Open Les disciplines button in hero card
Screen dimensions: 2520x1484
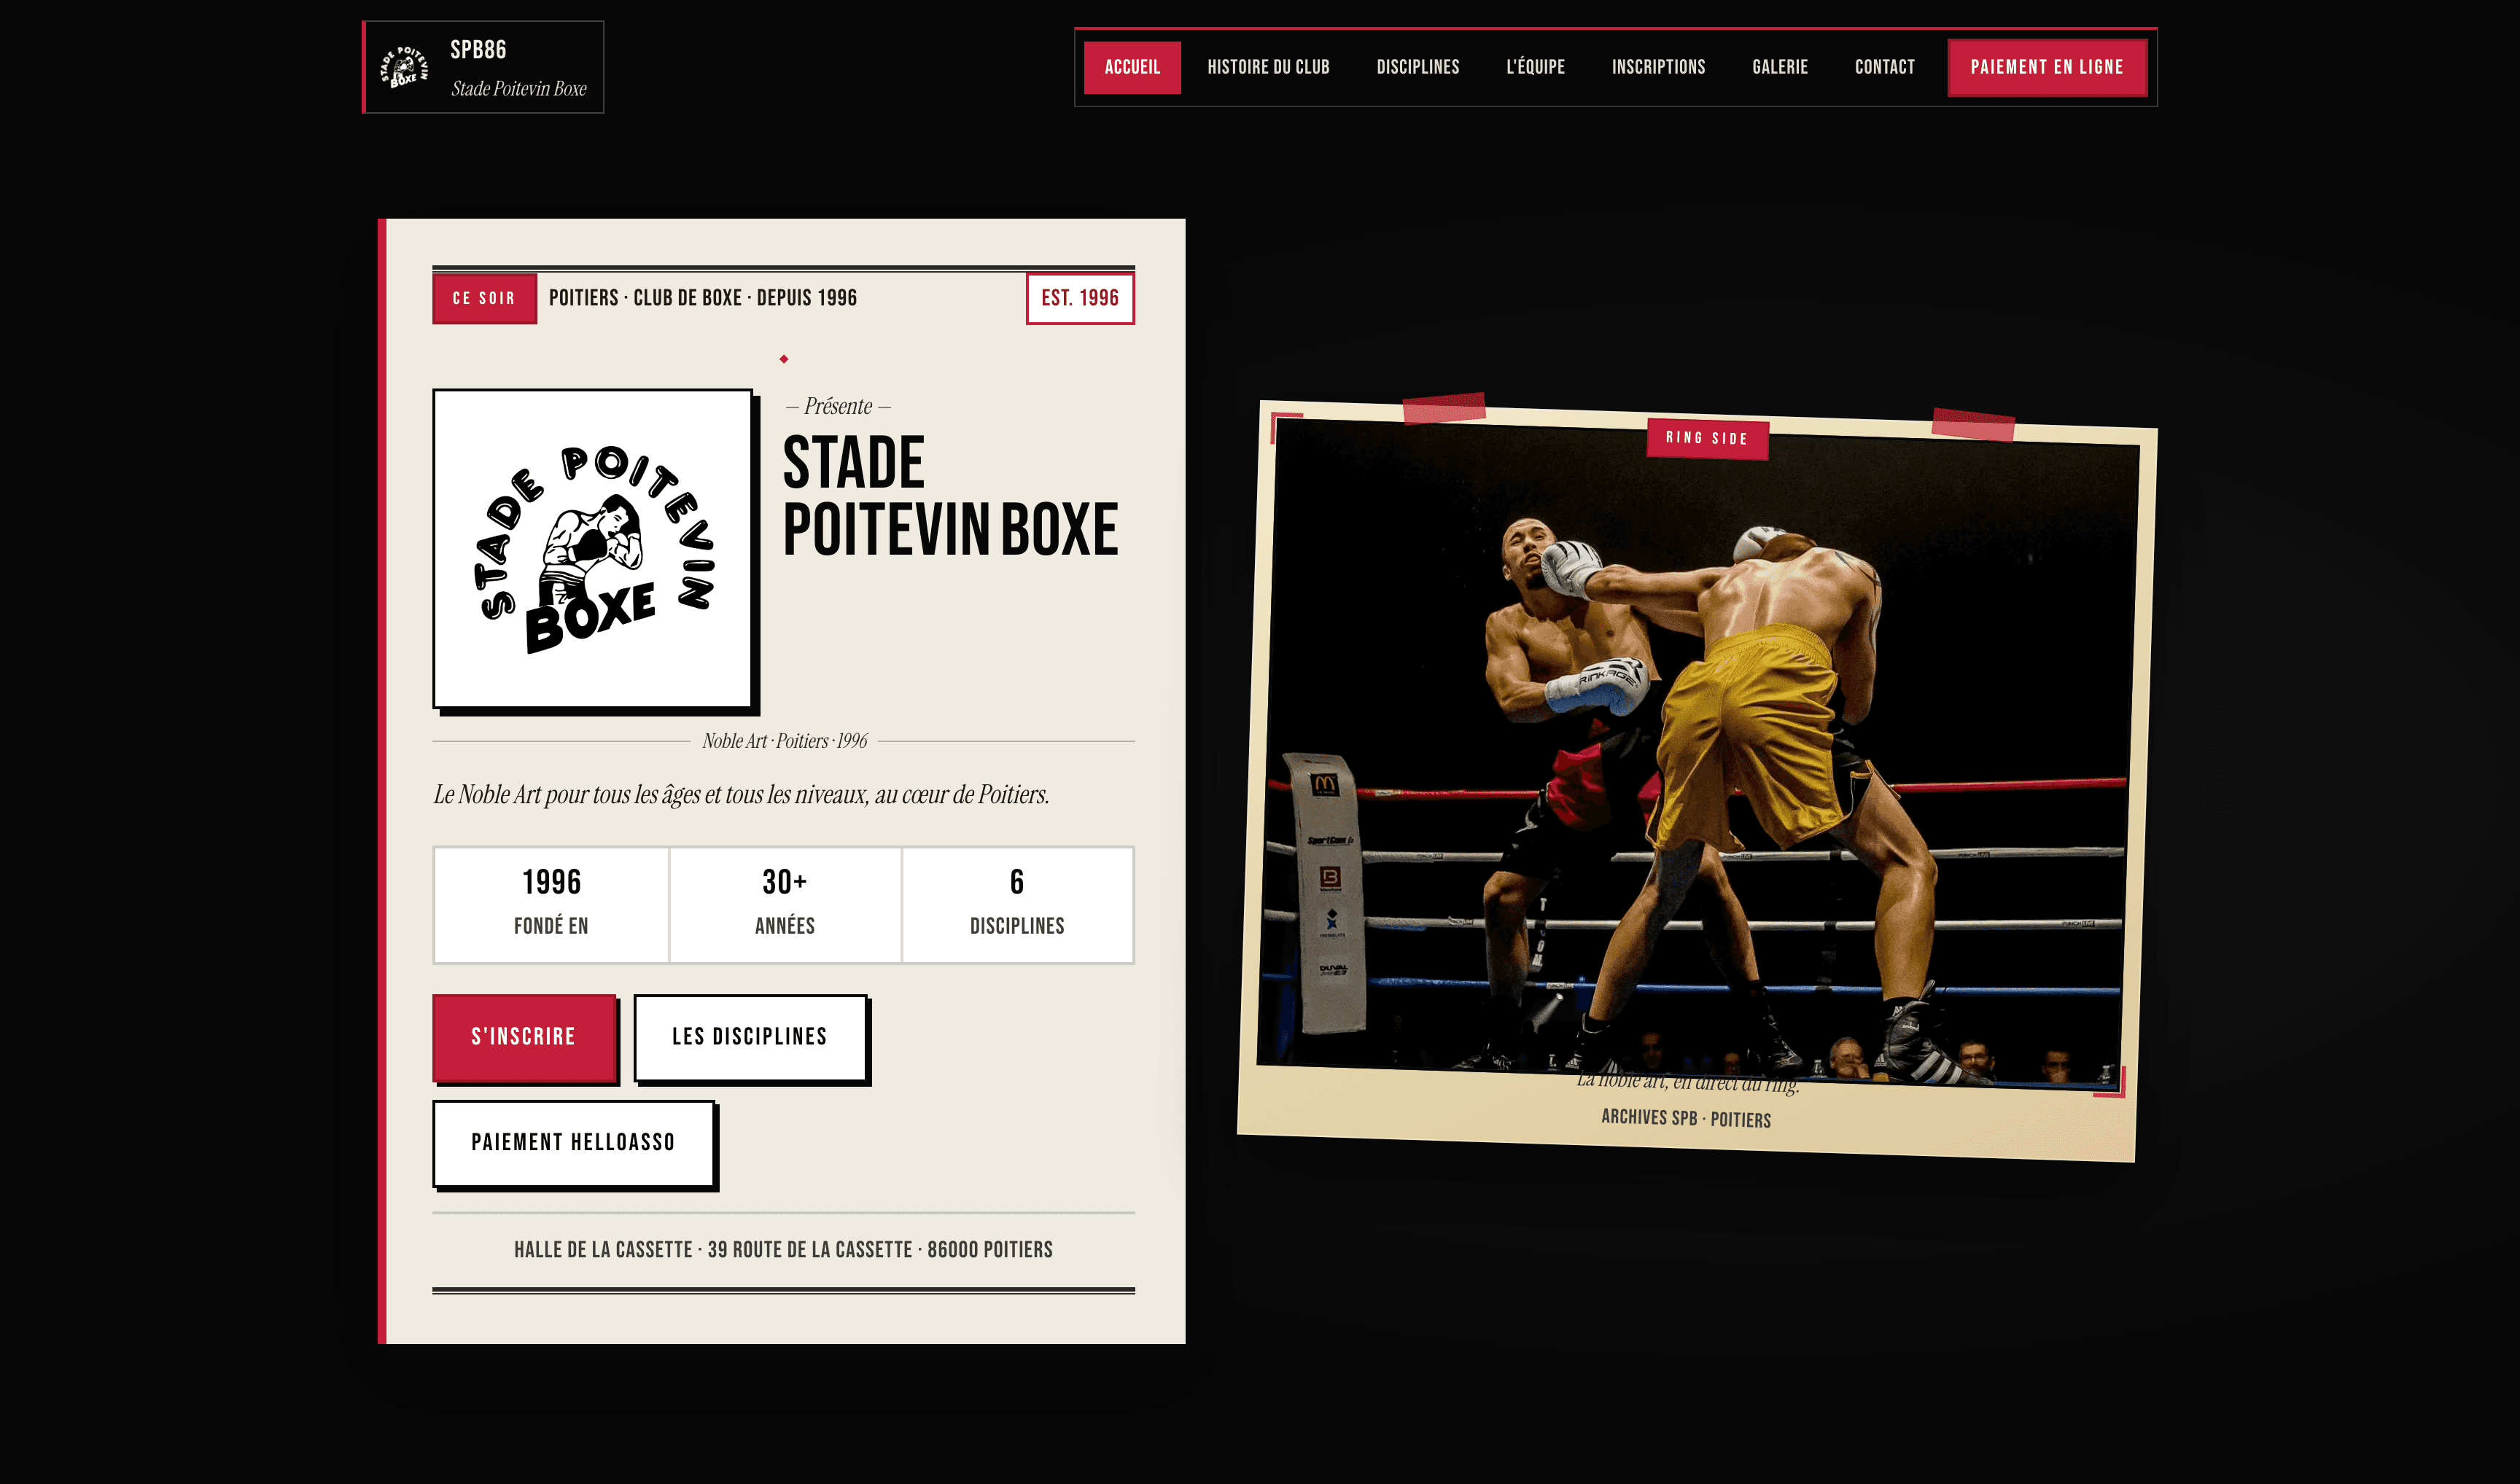point(750,1037)
